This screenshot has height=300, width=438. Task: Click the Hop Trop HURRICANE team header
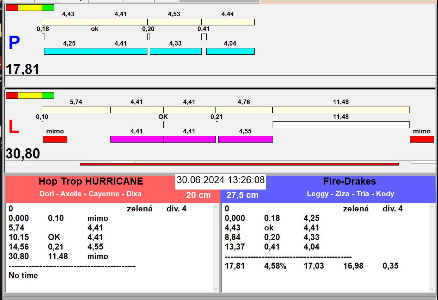[x=91, y=181]
